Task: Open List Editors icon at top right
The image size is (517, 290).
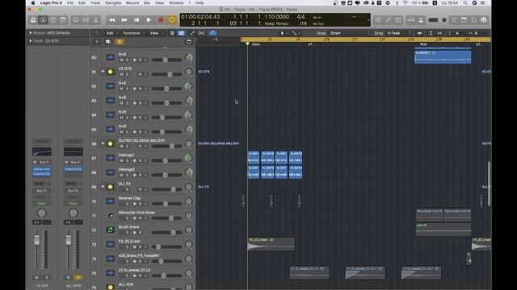Action: coord(454,20)
